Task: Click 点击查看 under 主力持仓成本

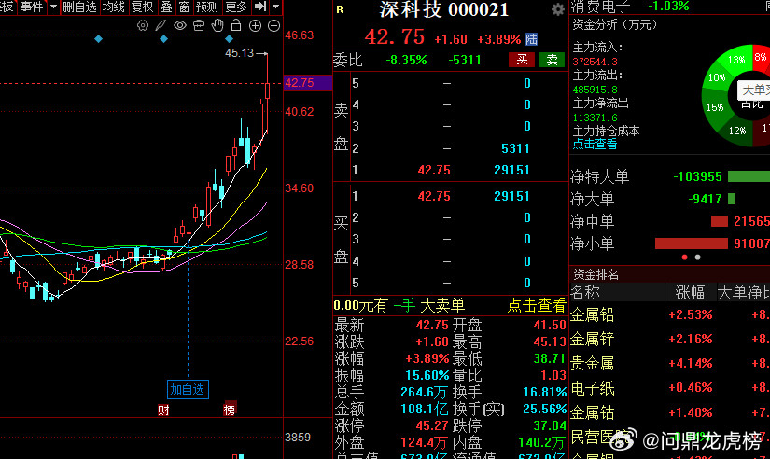Action: tap(595, 144)
